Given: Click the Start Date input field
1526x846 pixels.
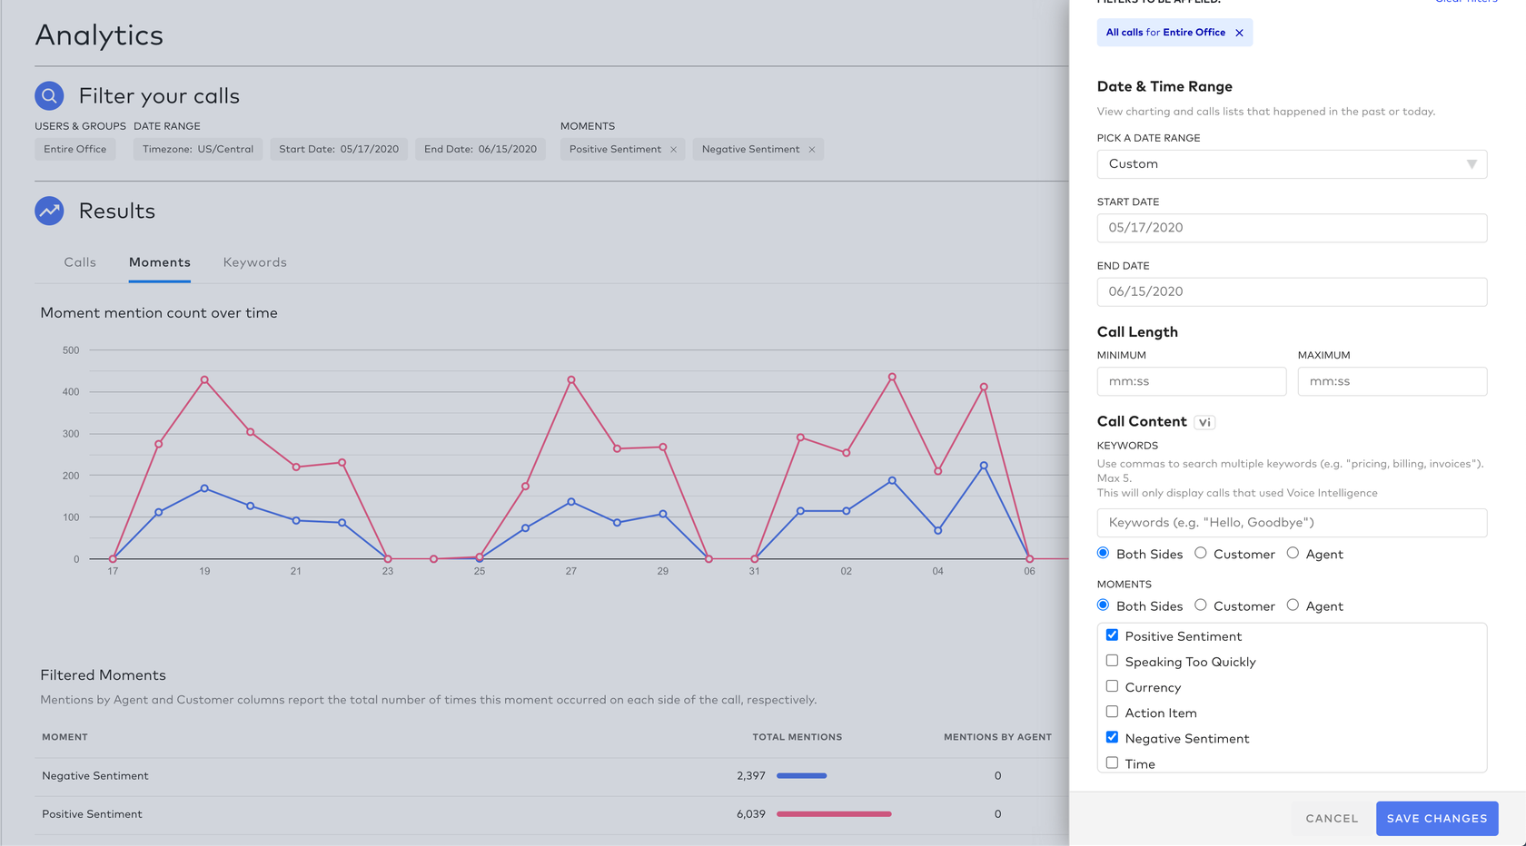Looking at the screenshot, I should pyautogui.click(x=1292, y=228).
